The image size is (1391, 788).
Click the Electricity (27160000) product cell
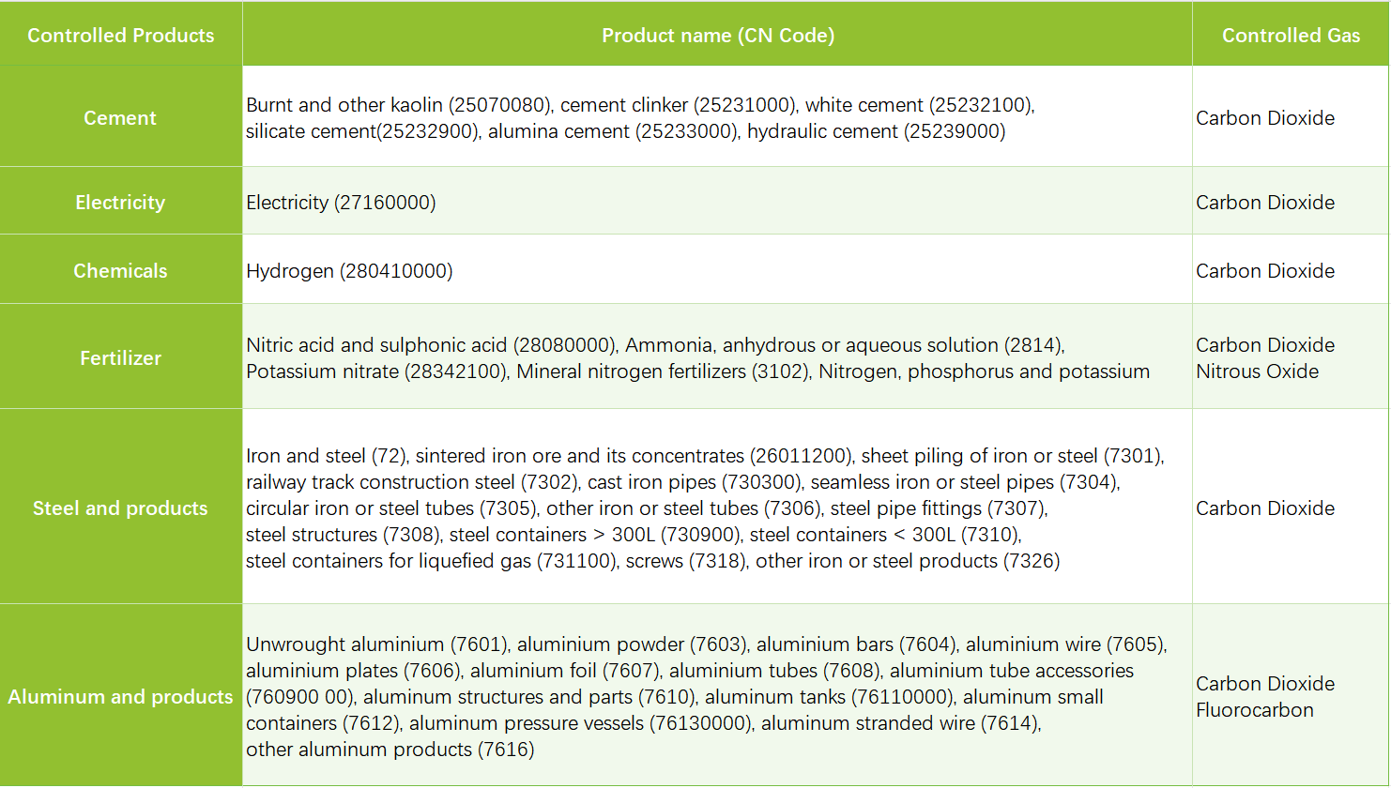[x=341, y=203]
